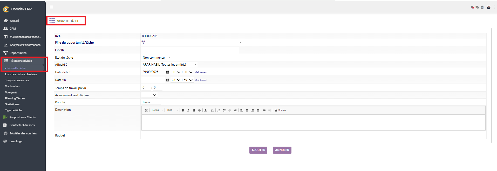Image resolution: width=497 pixels, height=171 pixels.
Task: Switch editor to Source view
Action: point(280,110)
